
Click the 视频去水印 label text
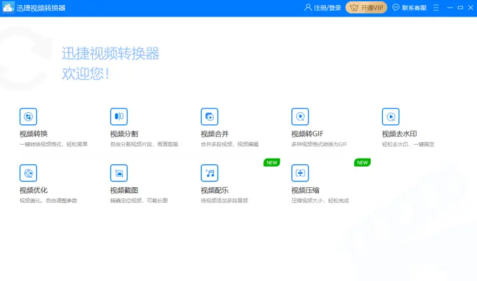(x=399, y=134)
